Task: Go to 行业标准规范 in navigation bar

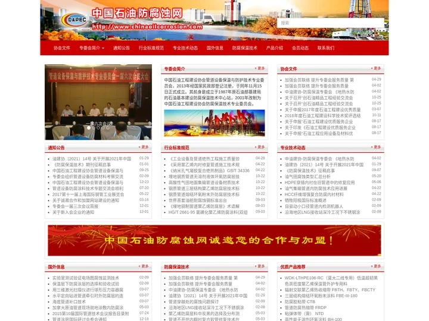Action: click(x=151, y=48)
